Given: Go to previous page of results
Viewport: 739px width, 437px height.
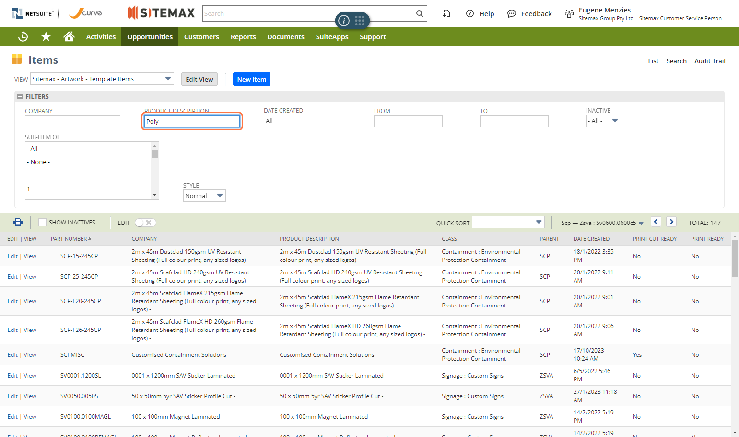Looking at the screenshot, I should pos(656,222).
